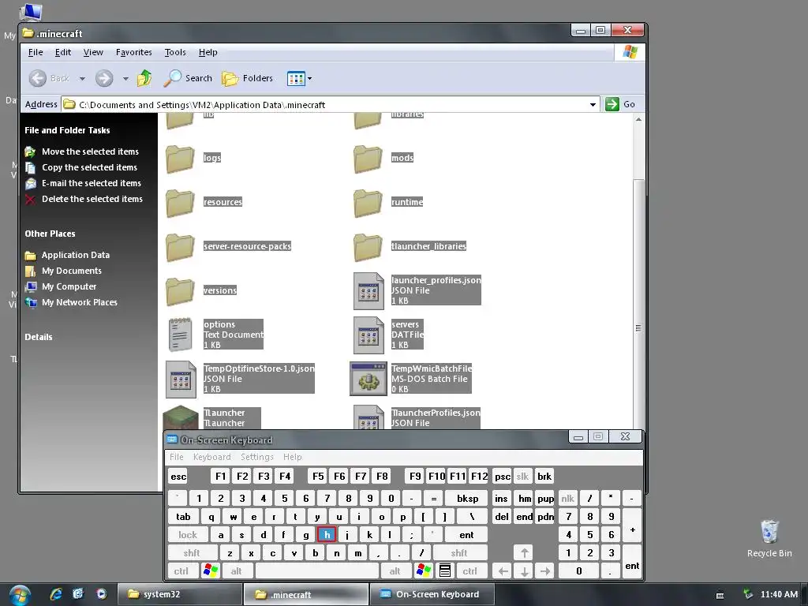Open the View menu
The height and width of the screenshot is (606, 808).
click(93, 52)
